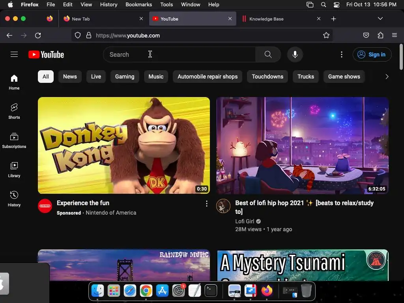This screenshot has width=404, height=303.
Task: Open Terminal from the Dock
Action: point(211,291)
